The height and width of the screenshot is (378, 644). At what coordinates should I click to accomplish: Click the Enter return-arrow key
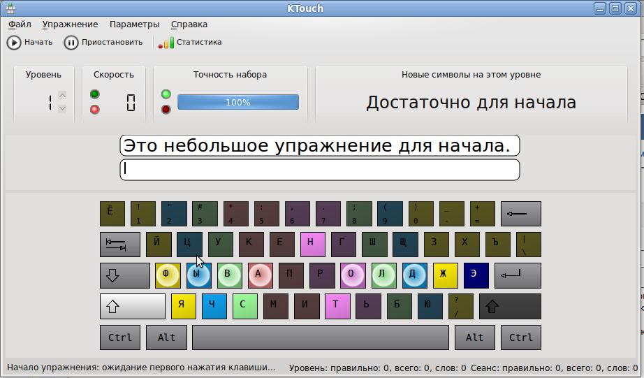click(518, 275)
